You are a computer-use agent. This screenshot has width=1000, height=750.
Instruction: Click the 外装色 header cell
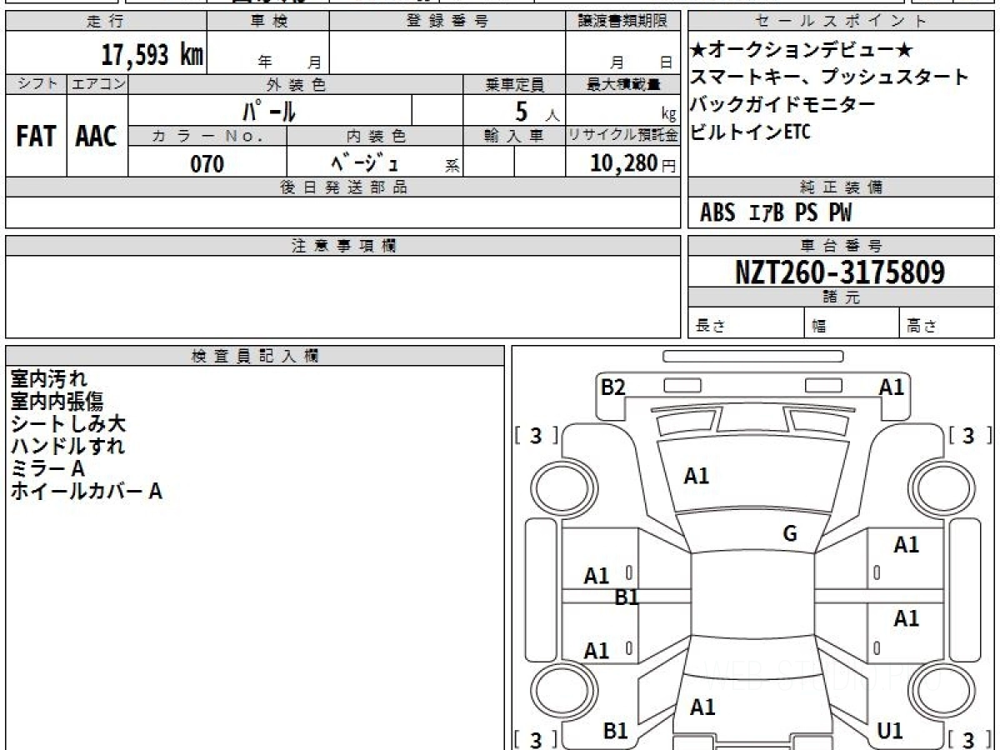tap(296, 84)
